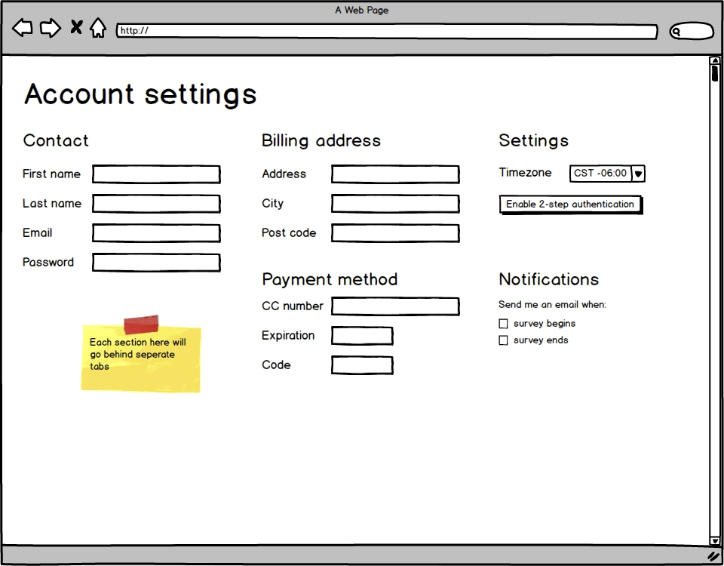Image resolution: width=724 pixels, height=566 pixels.
Task: Click the 'Send me an email when:' text
Action: (x=552, y=304)
